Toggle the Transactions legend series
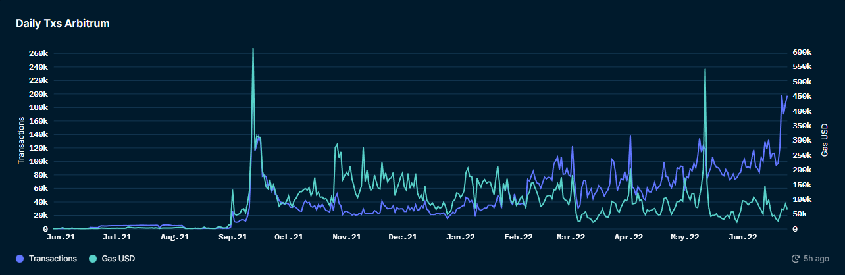This screenshot has width=845, height=275. point(47,259)
